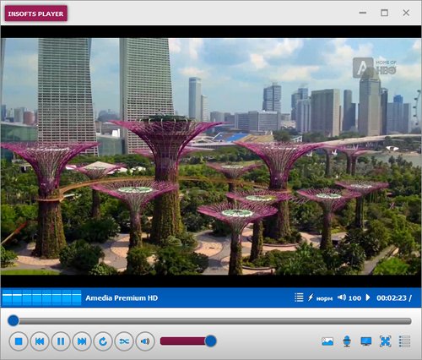Image resolution: width=422 pixels, height=360 pixels.
Task: Click the INSOFTS PLAYER logo button
Action: [x=35, y=14]
